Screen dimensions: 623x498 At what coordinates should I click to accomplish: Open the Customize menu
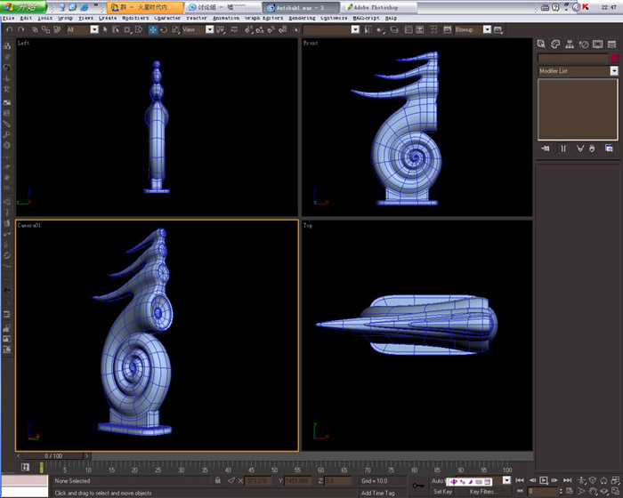(334, 18)
